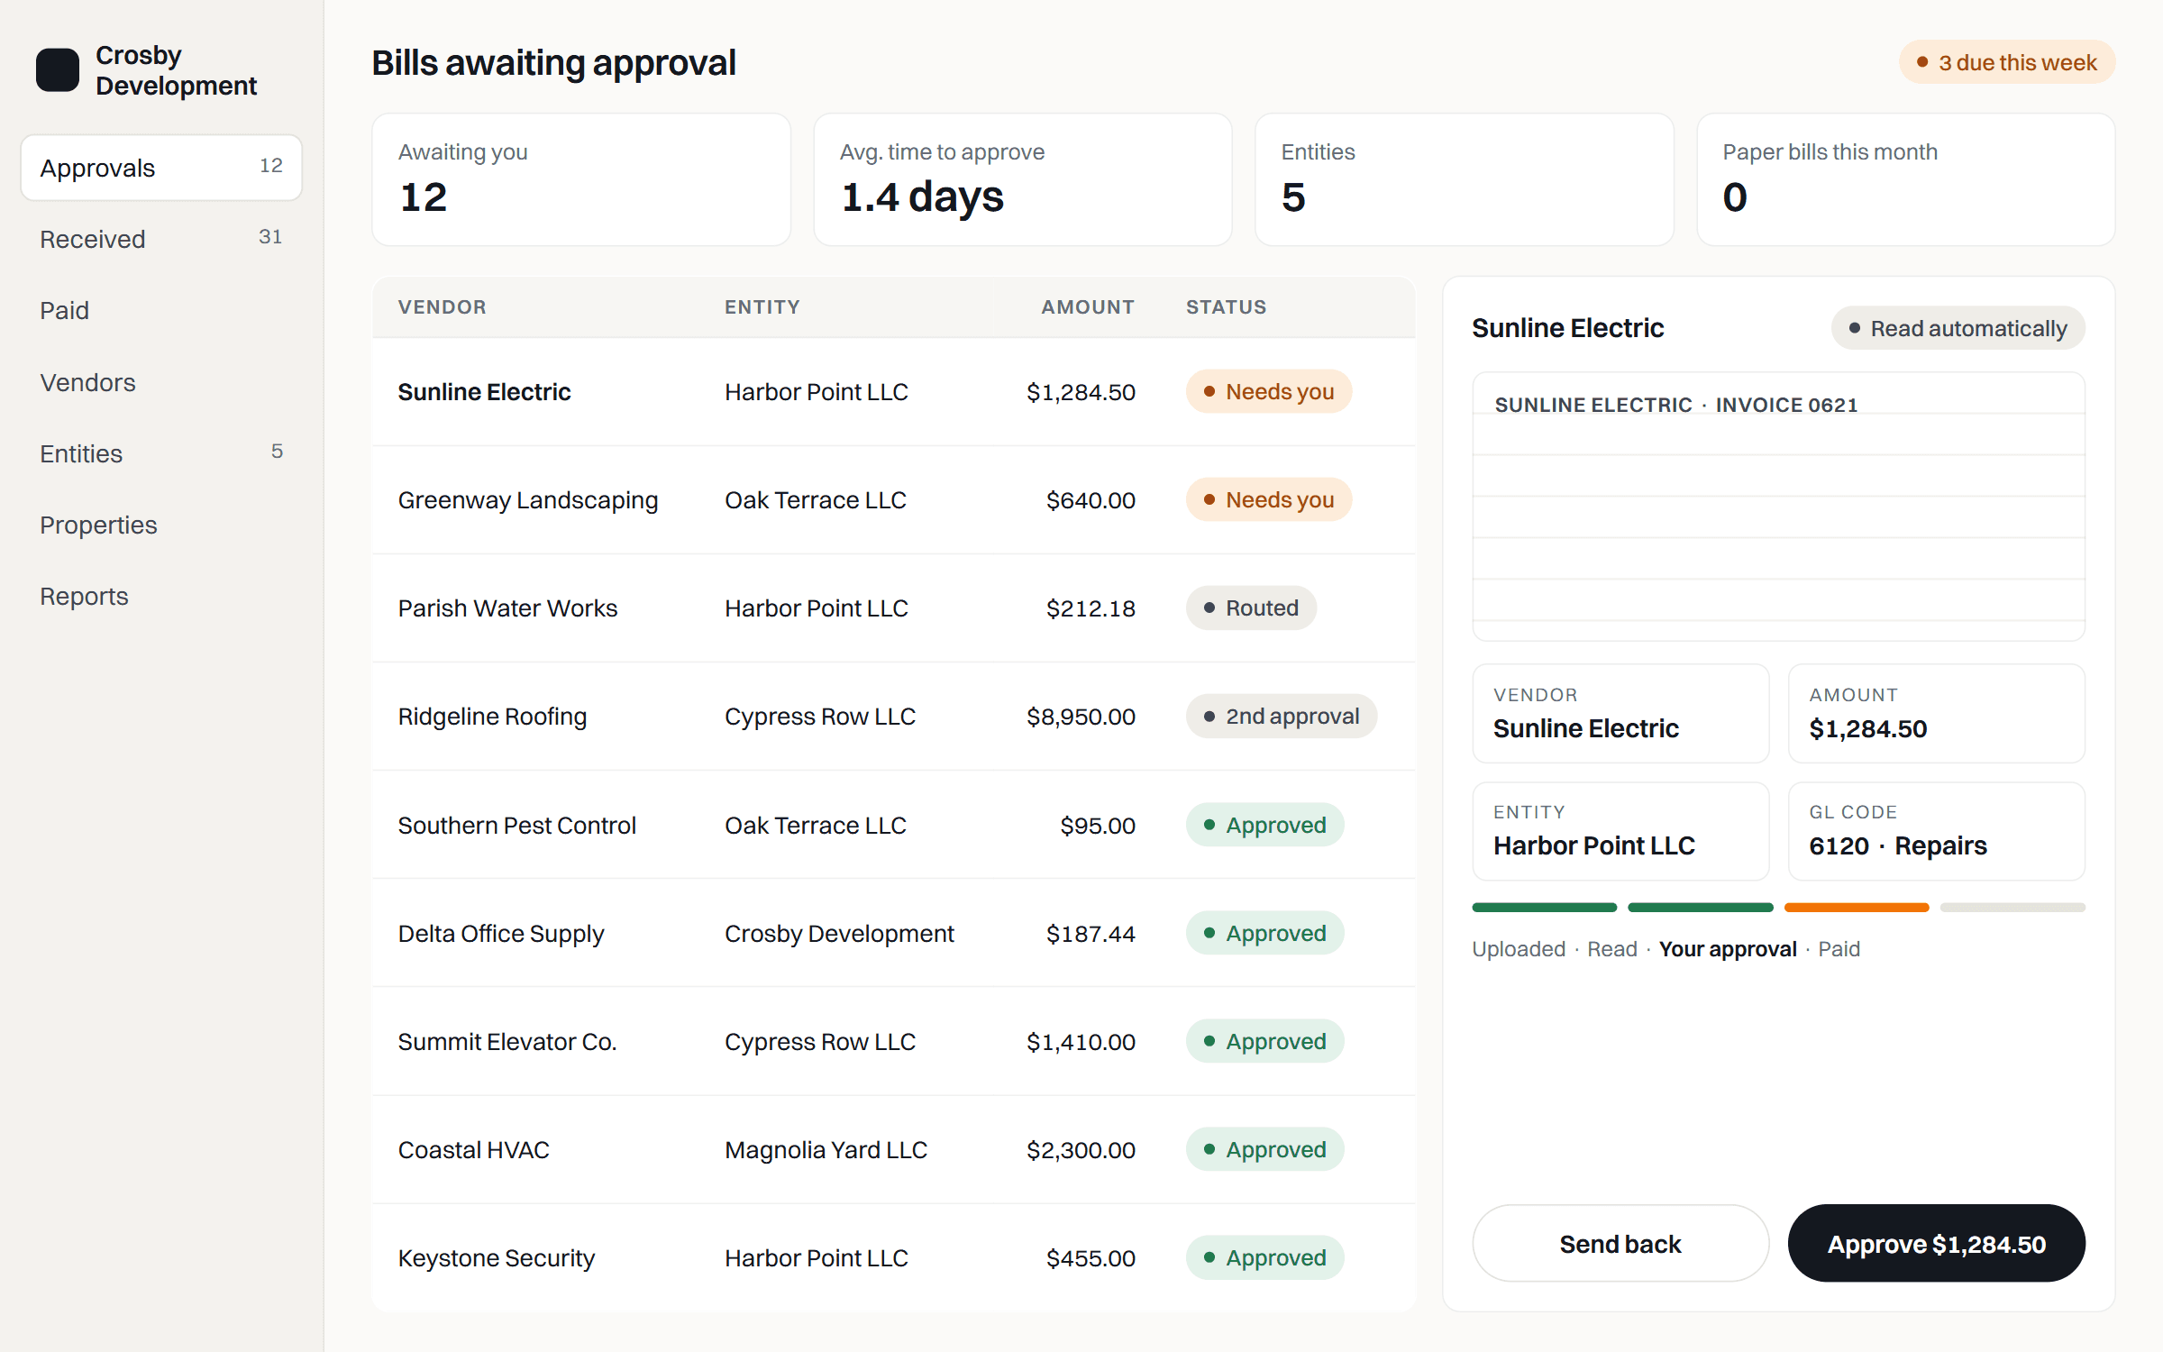
Task: Select the Delta Office Supply row
Action: 893,933
